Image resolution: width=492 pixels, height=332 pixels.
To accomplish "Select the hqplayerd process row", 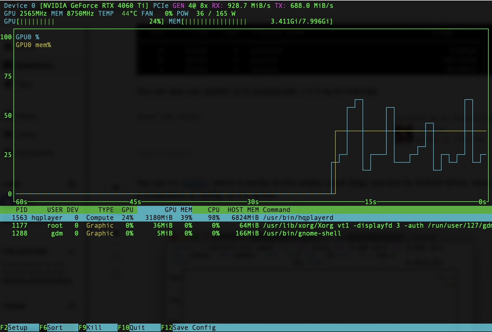I will pyautogui.click(x=246, y=218).
